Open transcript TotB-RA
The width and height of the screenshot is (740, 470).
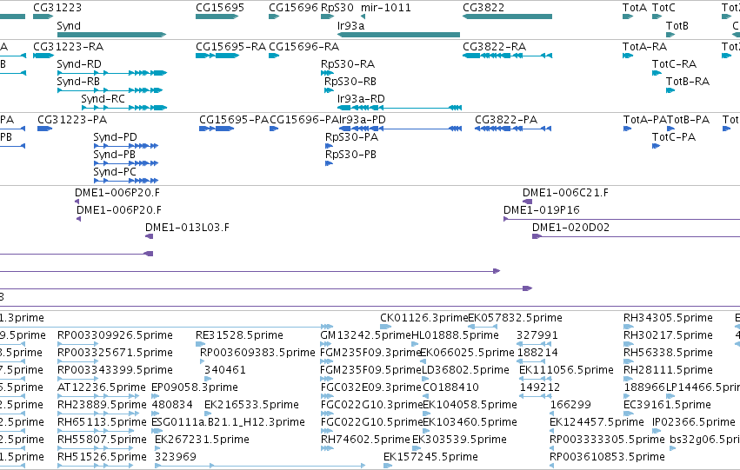688,82
